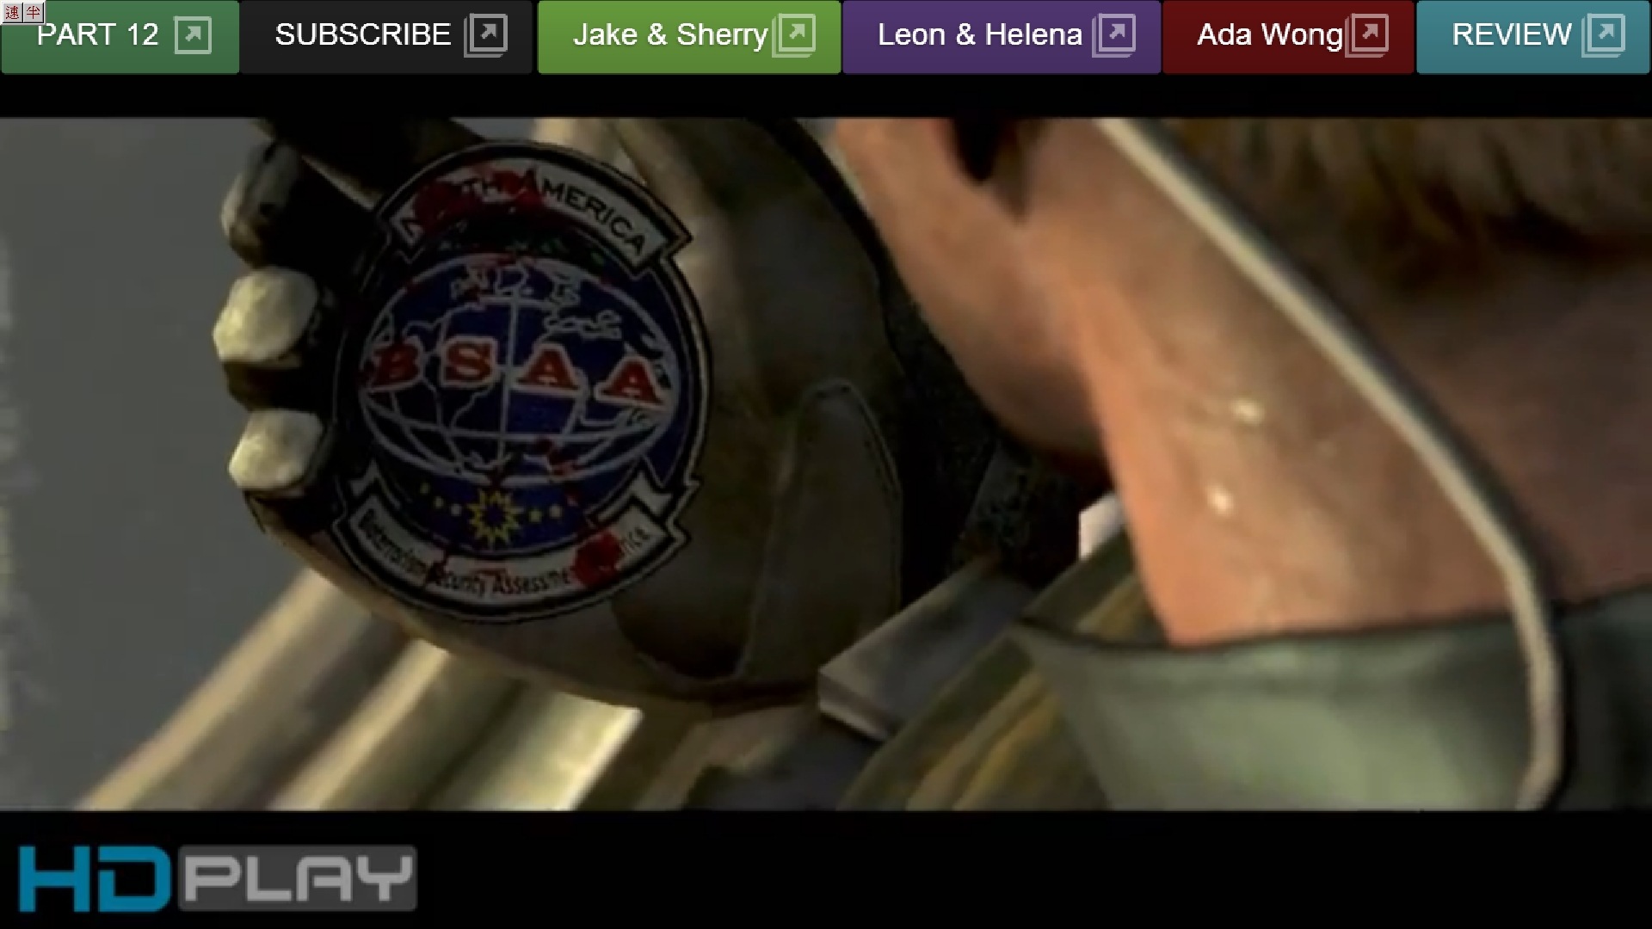Open the Jake & Sherry campaign link
This screenshot has width=1652, height=929.
pos(669,35)
